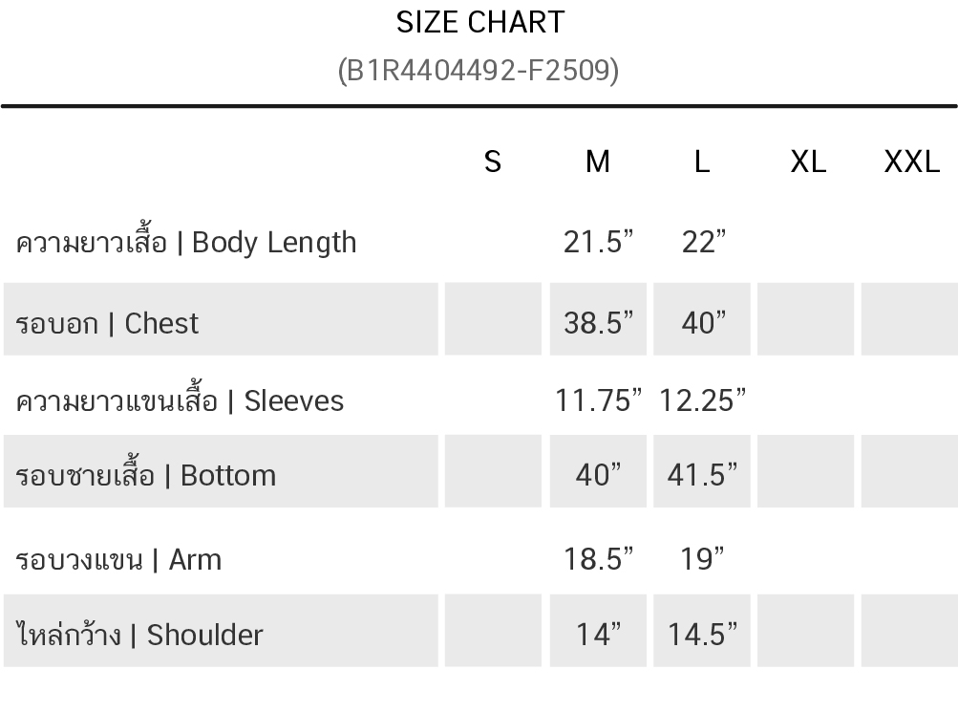
Task: Click the S size column header
Action: click(493, 162)
